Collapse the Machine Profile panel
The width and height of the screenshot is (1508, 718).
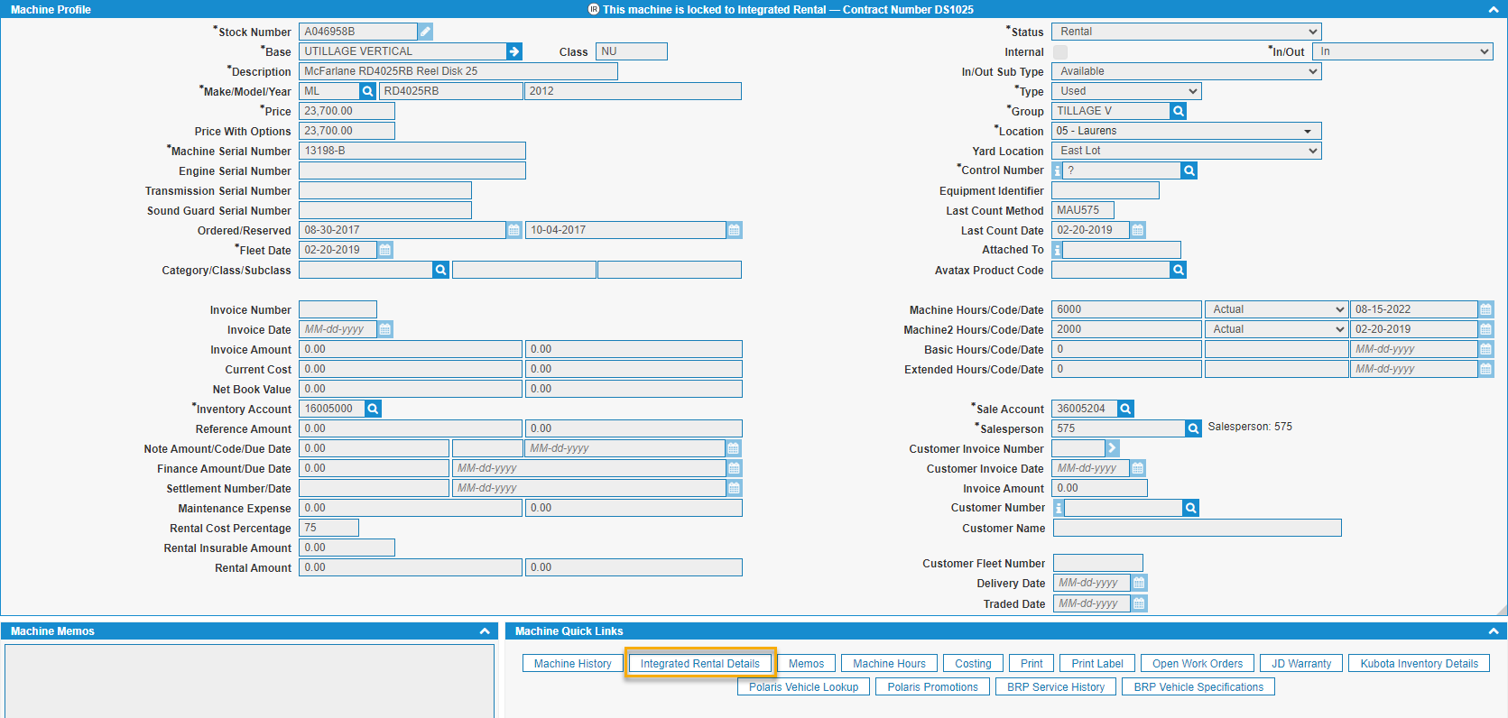pyautogui.click(x=1493, y=9)
